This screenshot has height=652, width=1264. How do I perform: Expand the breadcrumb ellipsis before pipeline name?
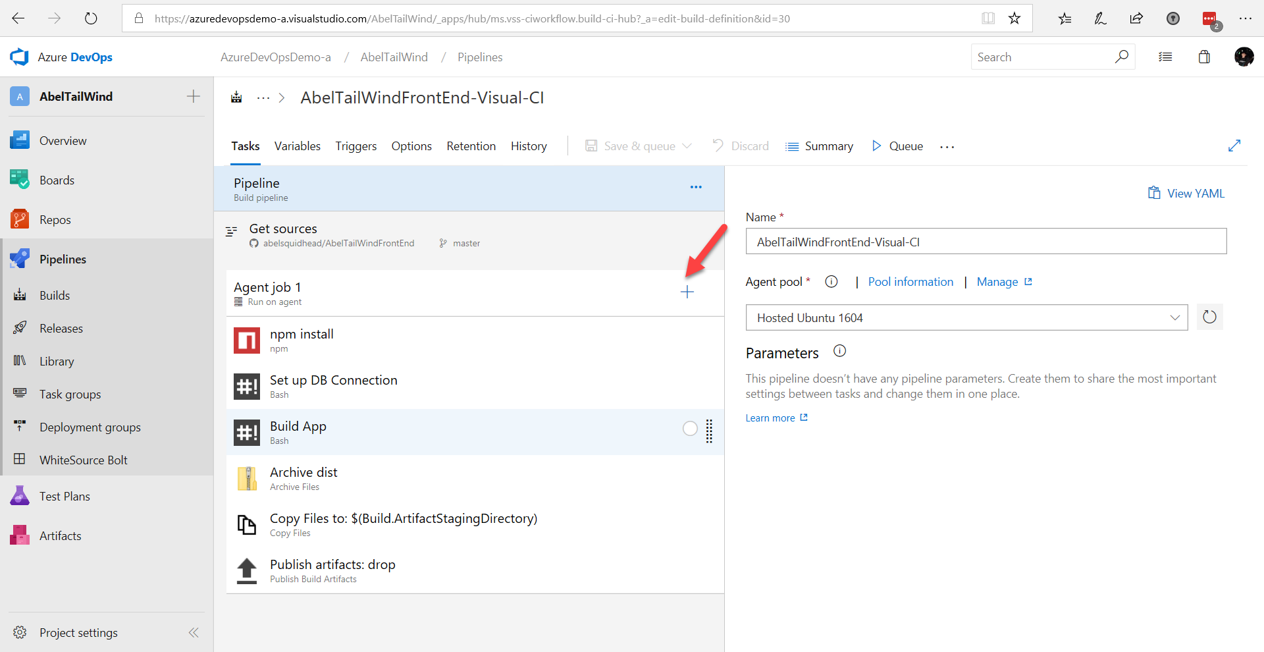pos(263,98)
